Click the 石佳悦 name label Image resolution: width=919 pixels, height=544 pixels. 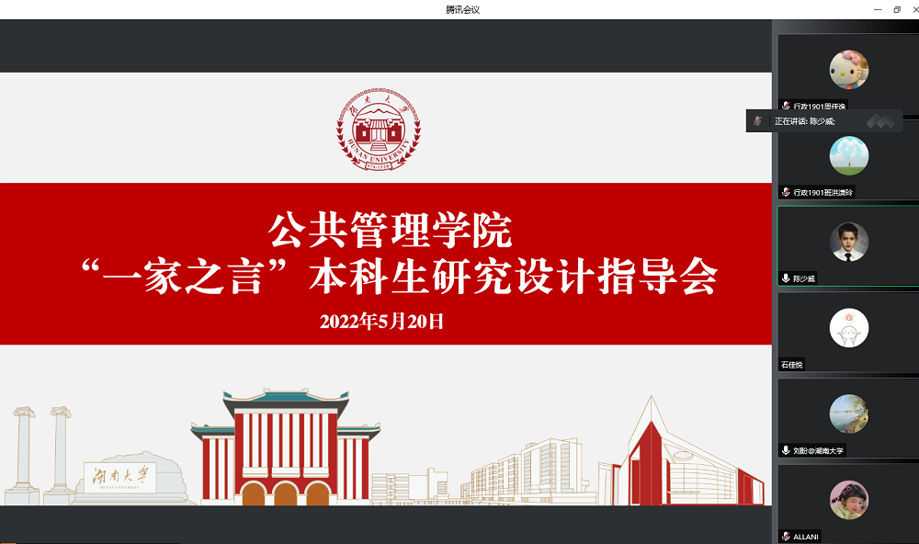pos(792,365)
